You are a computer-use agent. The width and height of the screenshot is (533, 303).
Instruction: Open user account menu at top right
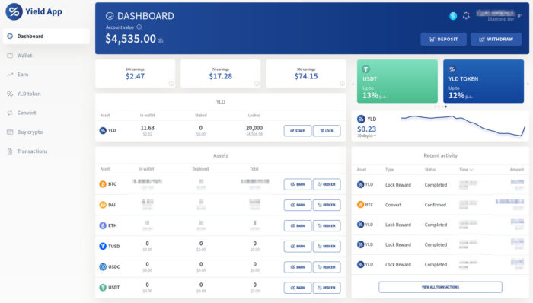click(x=499, y=16)
